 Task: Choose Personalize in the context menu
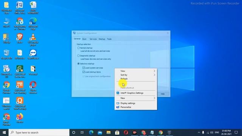coord(136,107)
